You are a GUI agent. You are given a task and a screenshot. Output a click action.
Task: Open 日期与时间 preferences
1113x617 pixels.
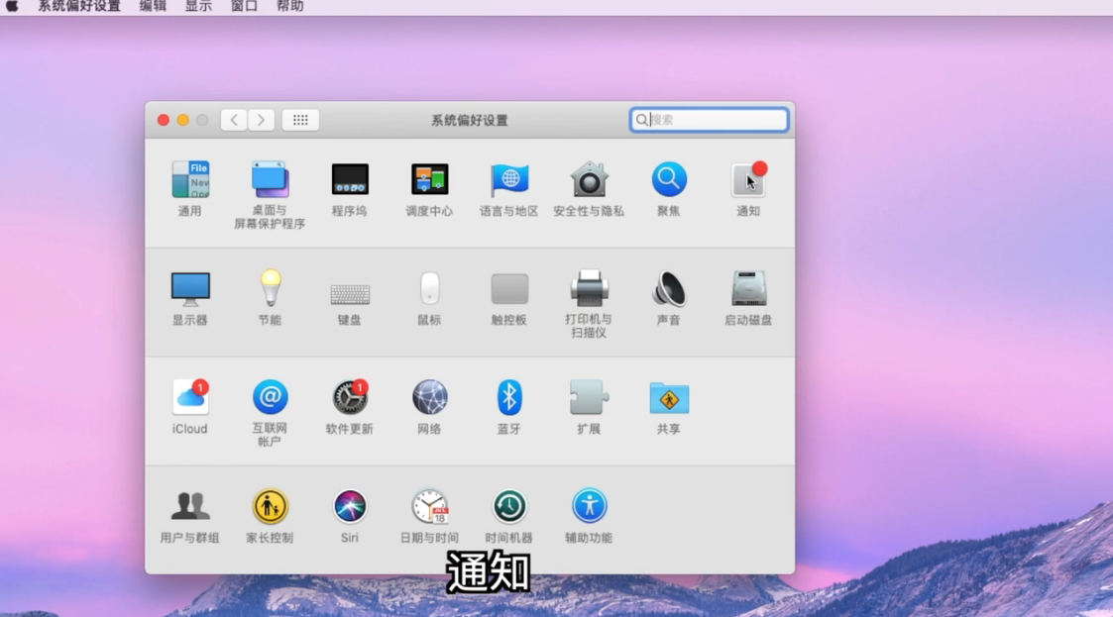[429, 506]
